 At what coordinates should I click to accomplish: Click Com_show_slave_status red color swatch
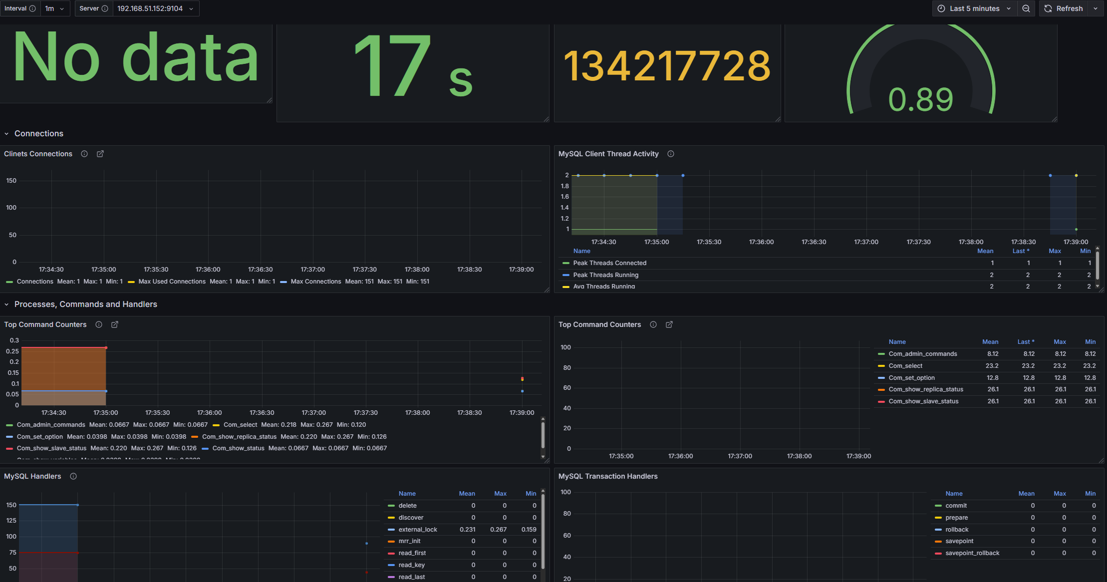tap(881, 401)
